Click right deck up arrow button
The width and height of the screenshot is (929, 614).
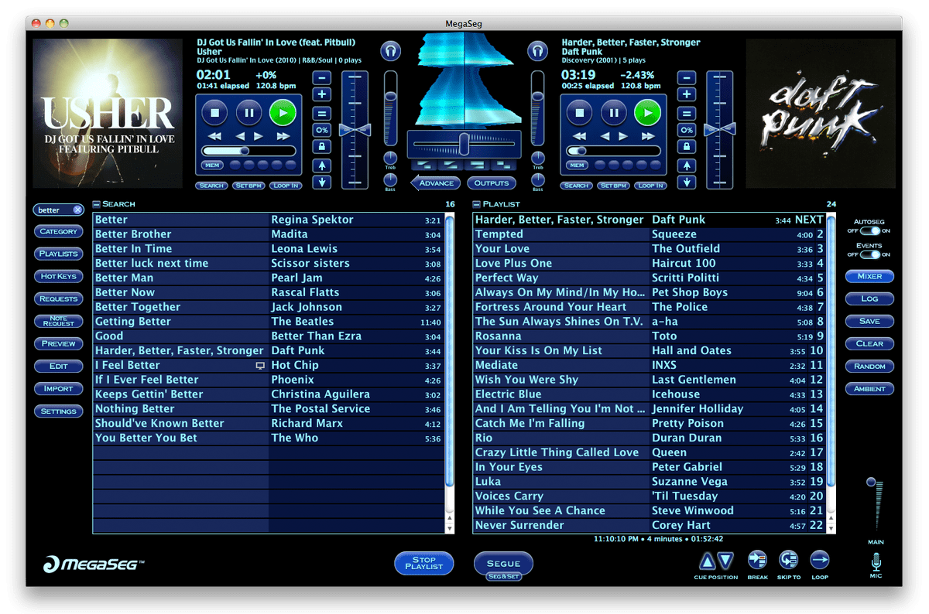tap(687, 165)
